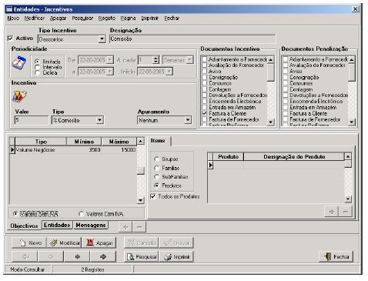Click the Imprimir button at bottom
The height and width of the screenshot is (281, 368).
tap(176, 256)
